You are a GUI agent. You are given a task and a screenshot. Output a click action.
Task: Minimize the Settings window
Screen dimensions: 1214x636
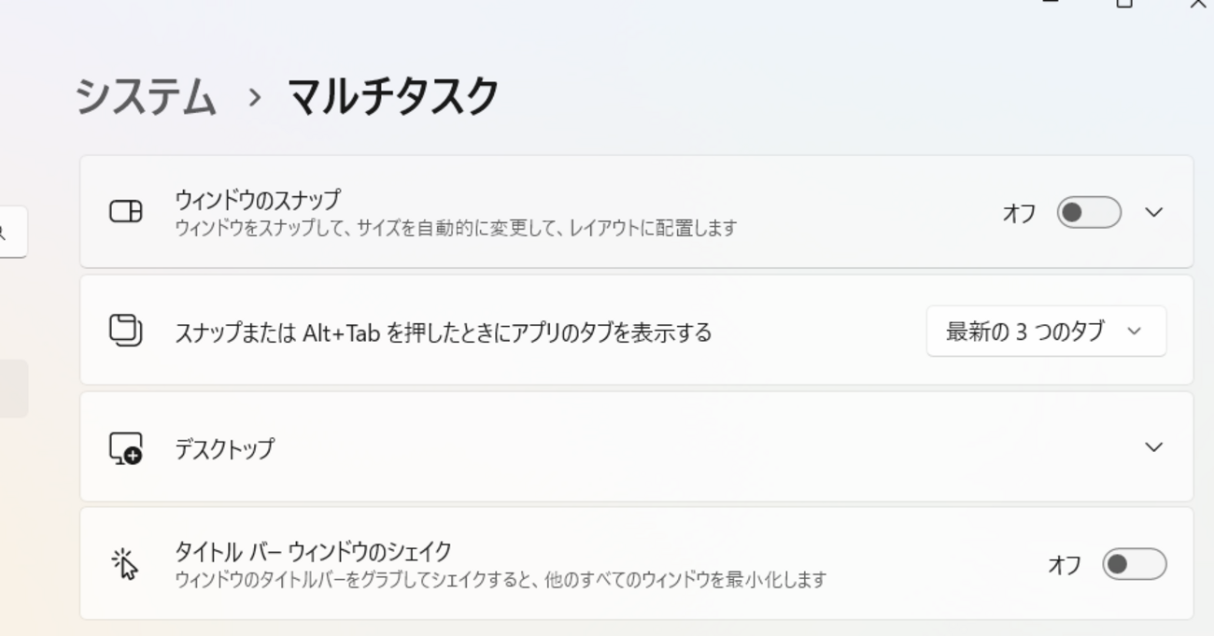(x=1052, y=4)
